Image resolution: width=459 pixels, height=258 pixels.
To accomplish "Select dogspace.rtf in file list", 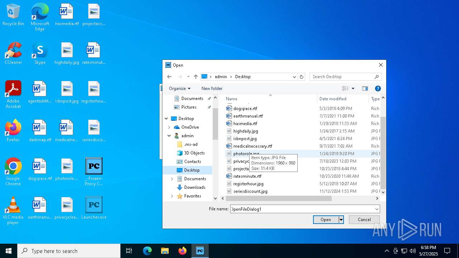I will point(245,108).
